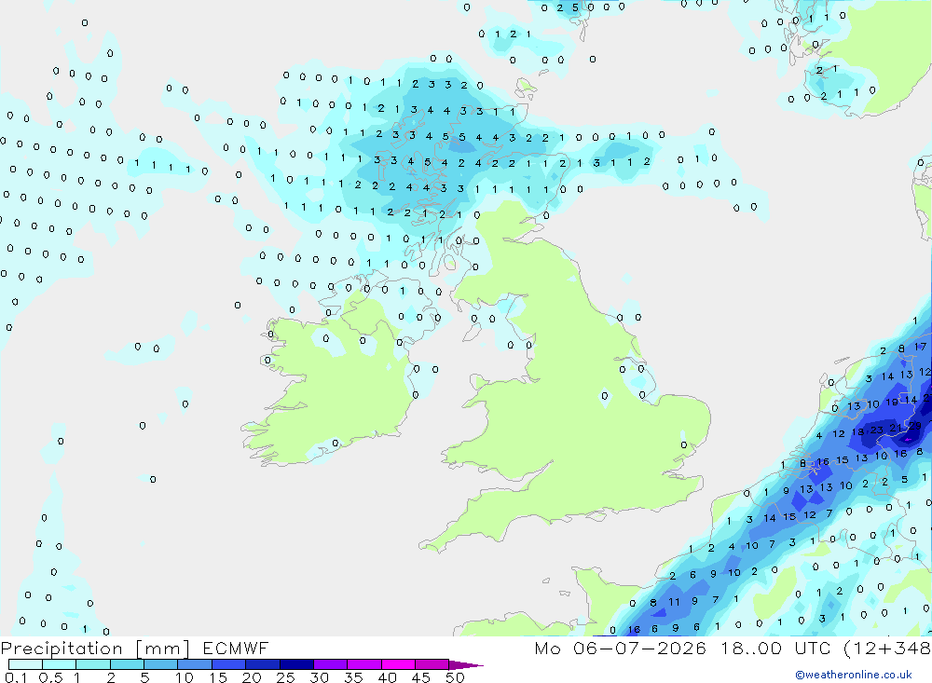Click the '11' precipitation value on map
932x683 pixels.
pos(674,602)
